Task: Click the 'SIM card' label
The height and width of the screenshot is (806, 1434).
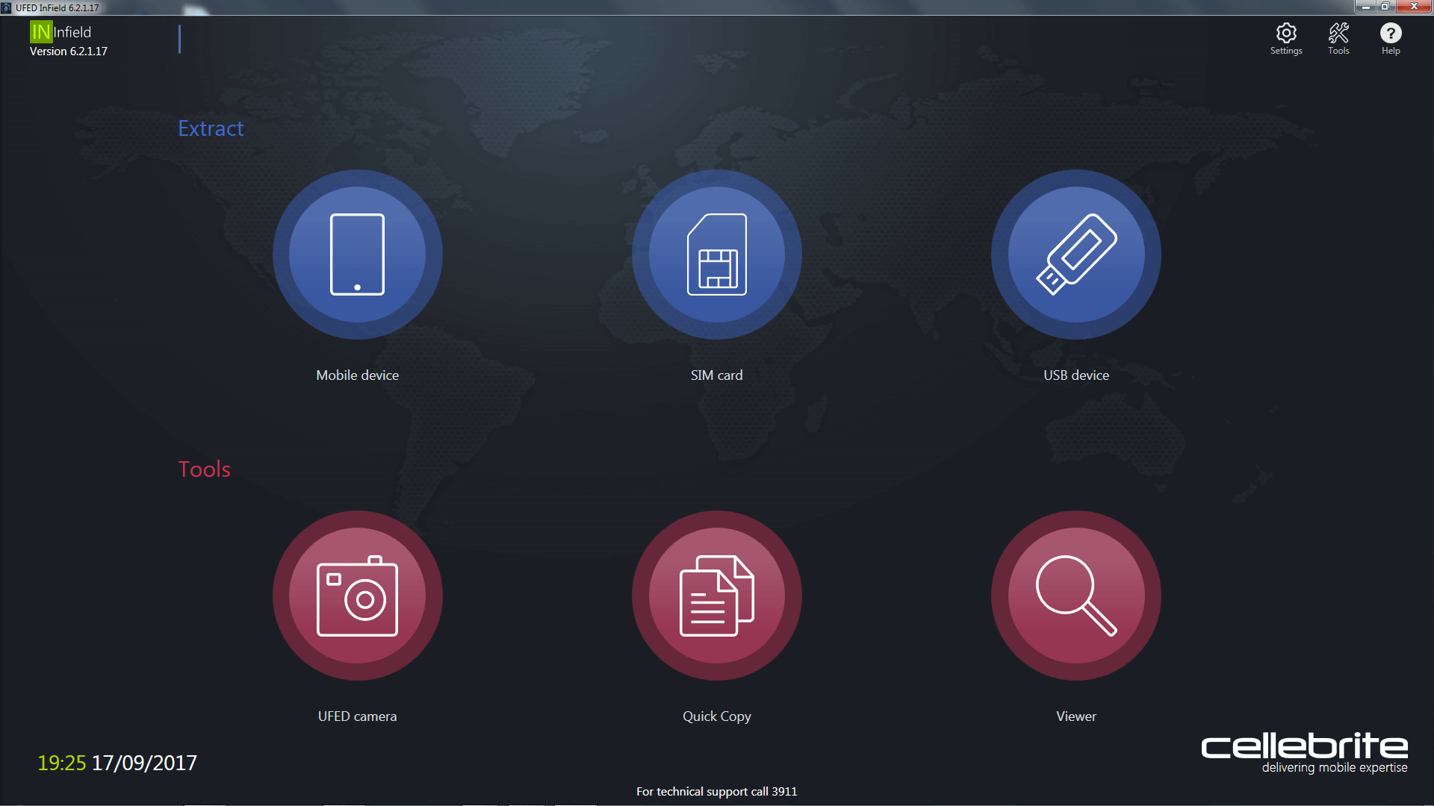Action: pos(716,375)
